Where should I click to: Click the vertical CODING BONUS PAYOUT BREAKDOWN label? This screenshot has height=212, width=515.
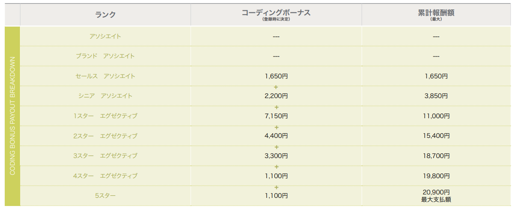[x=12, y=116]
